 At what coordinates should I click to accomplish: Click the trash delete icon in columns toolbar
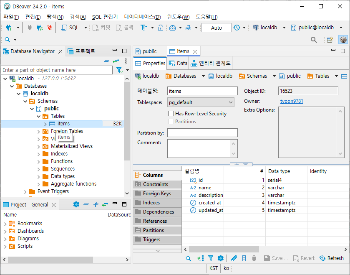pyautogui.click(x=254, y=258)
